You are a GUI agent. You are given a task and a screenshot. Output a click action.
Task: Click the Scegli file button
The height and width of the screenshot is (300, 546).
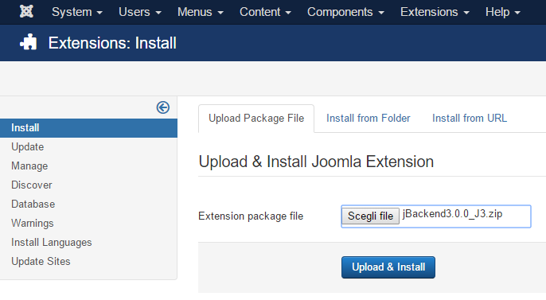[x=371, y=216]
